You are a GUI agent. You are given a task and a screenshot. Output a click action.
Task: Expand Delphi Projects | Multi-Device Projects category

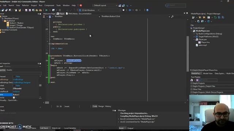(191, 92)
